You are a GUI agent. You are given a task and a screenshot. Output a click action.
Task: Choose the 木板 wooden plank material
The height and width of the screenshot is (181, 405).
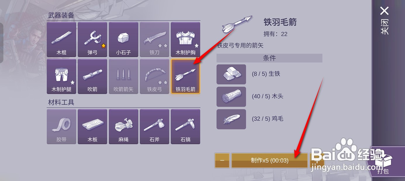coord(92,127)
